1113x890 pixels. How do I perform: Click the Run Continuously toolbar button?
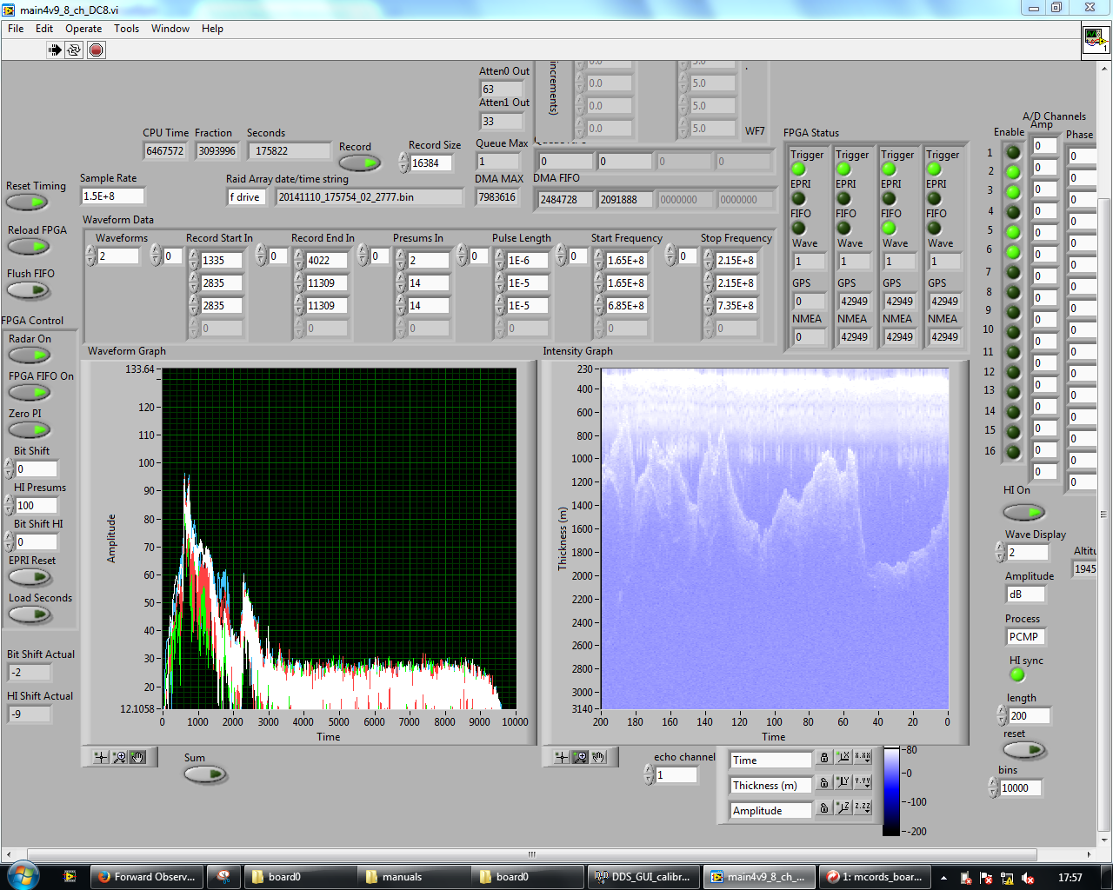75,50
